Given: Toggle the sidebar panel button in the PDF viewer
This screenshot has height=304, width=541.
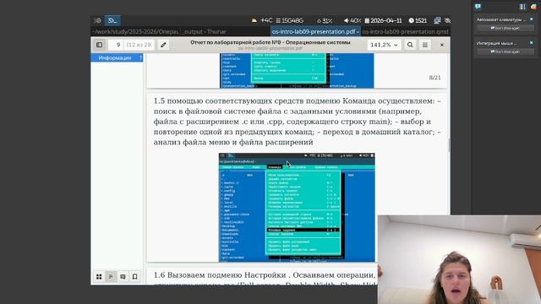Looking at the screenshot, I should point(100,45).
